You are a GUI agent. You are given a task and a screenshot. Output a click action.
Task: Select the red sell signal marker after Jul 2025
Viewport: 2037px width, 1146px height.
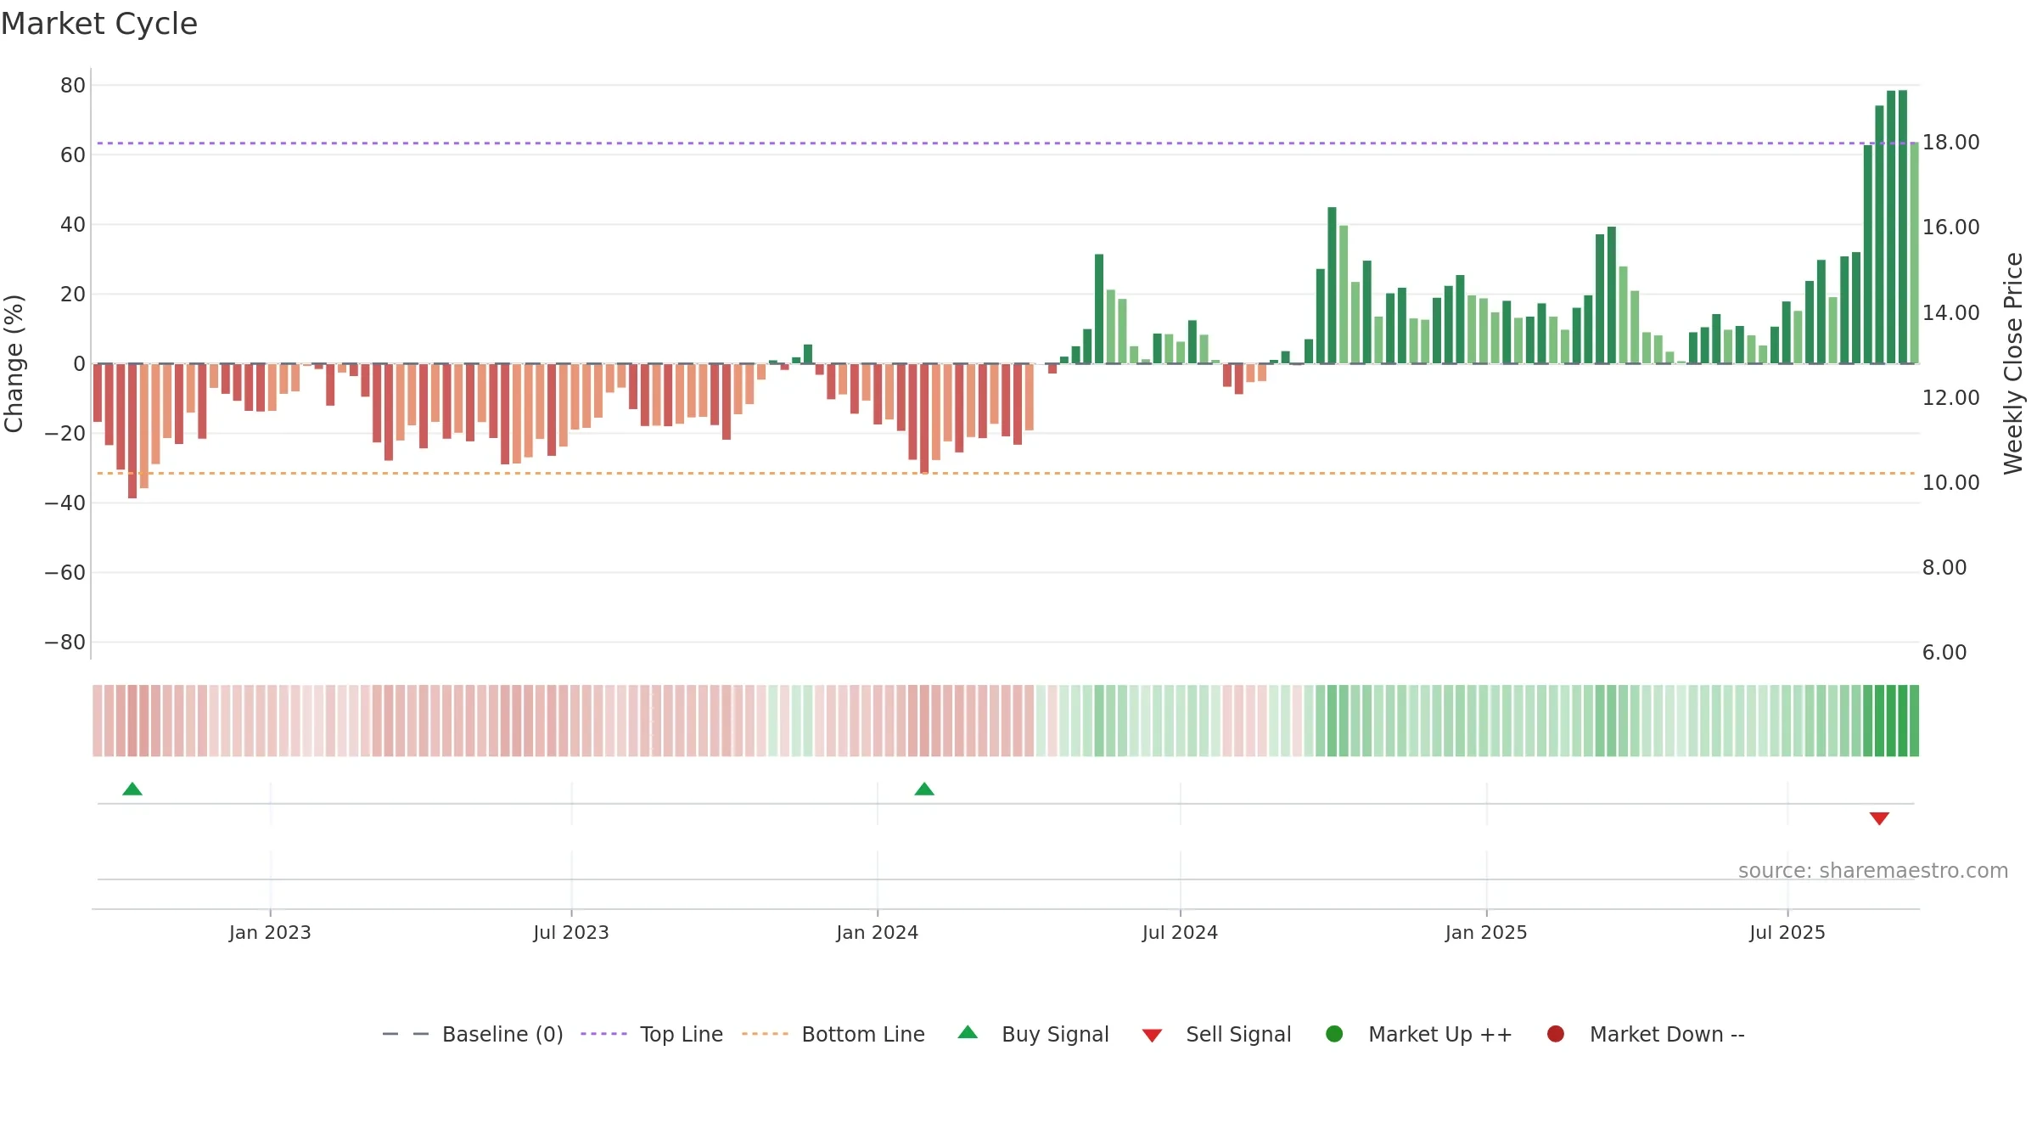coord(1879,818)
